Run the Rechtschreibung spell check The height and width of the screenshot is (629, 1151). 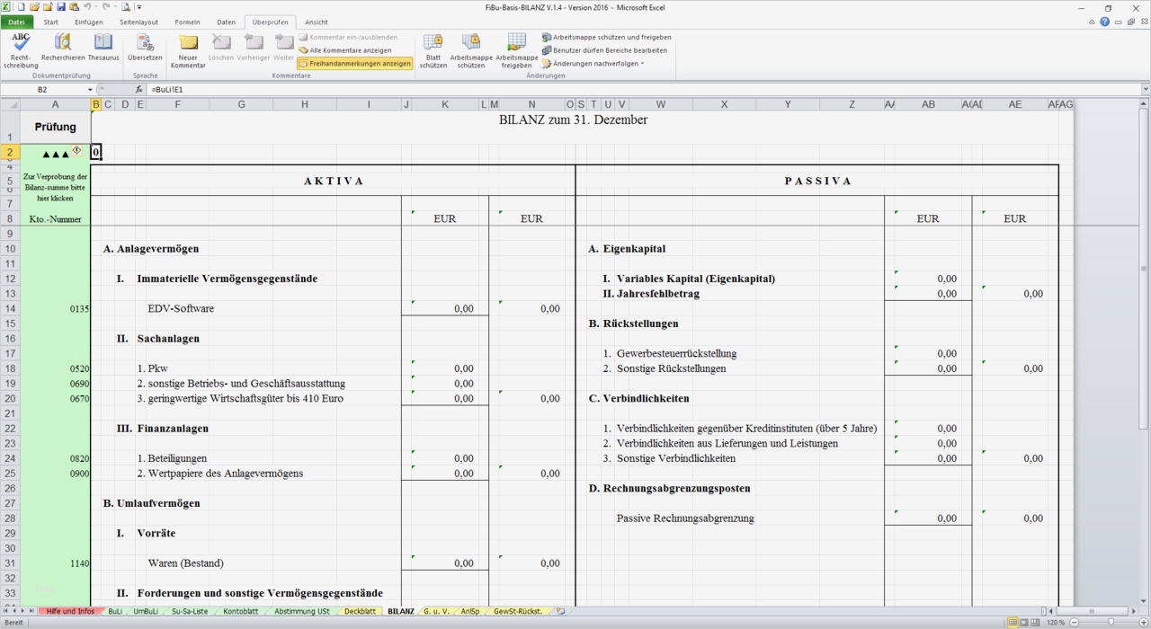21,50
